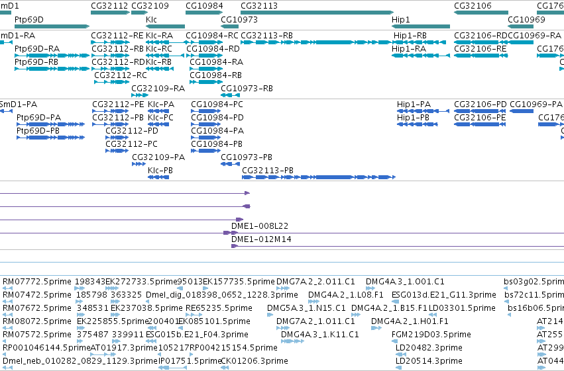
Task: Select the Hip1-PB protein label
Action: click(413, 117)
